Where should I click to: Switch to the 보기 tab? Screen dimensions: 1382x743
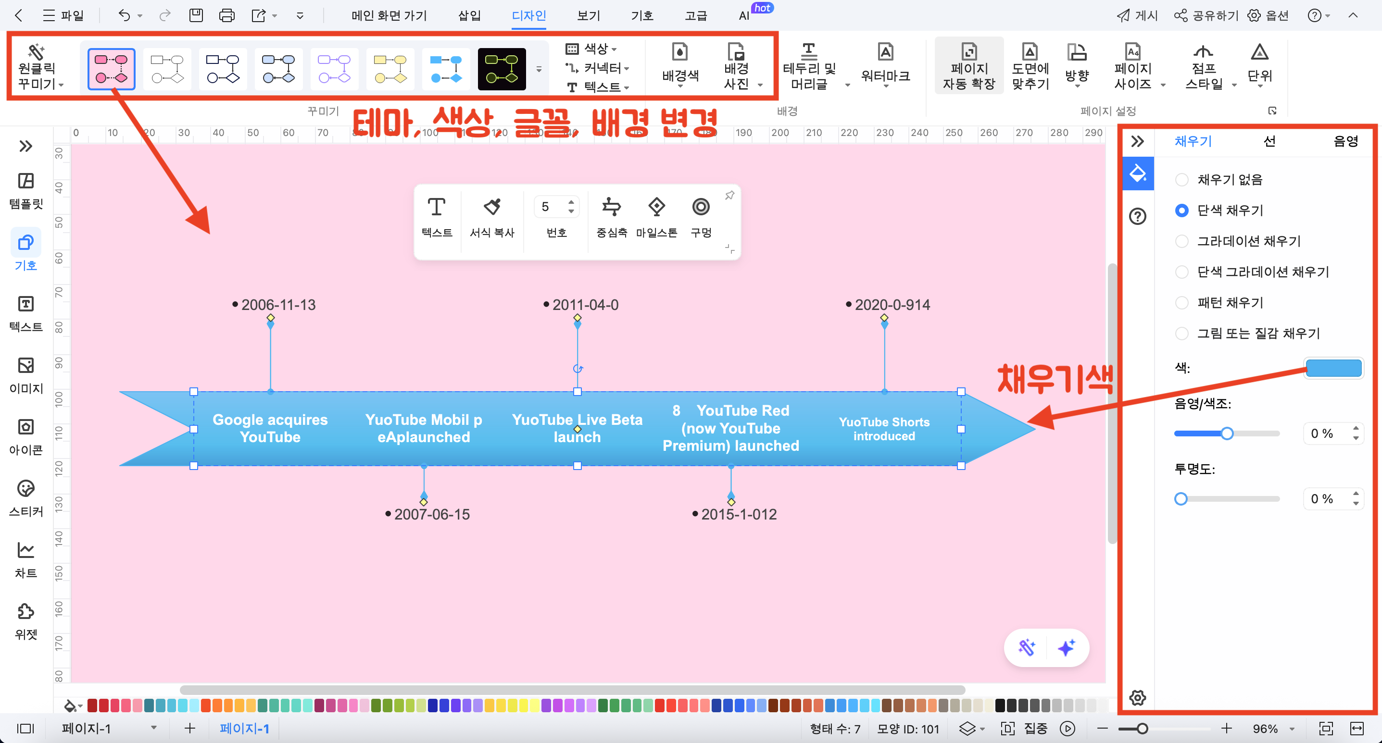[588, 15]
